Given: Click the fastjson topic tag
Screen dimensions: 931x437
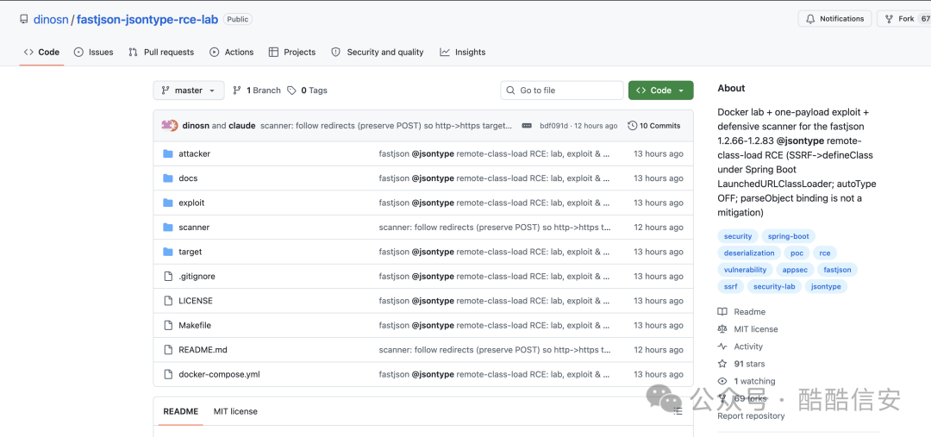Looking at the screenshot, I should point(837,270).
